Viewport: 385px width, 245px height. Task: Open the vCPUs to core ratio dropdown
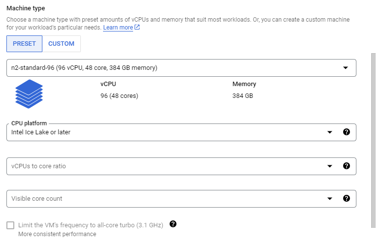tap(163, 166)
